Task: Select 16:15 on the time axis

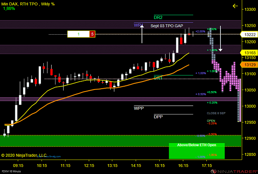Action: coord(183,165)
